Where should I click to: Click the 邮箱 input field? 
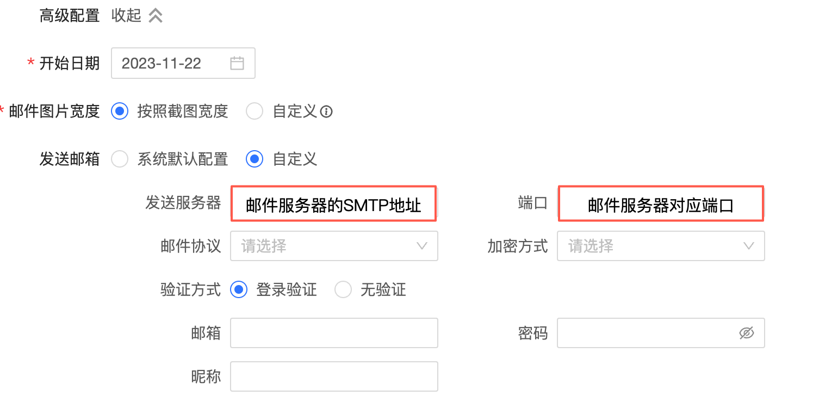pyautogui.click(x=334, y=333)
